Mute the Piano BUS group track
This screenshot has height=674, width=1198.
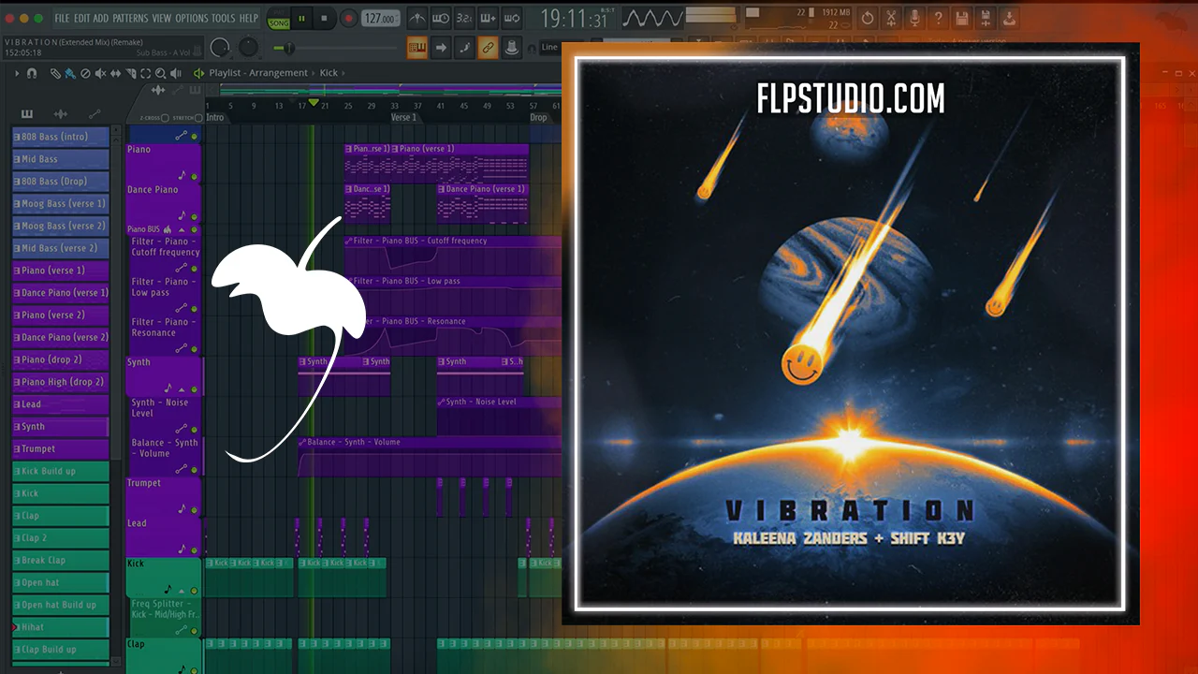(195, 229)
